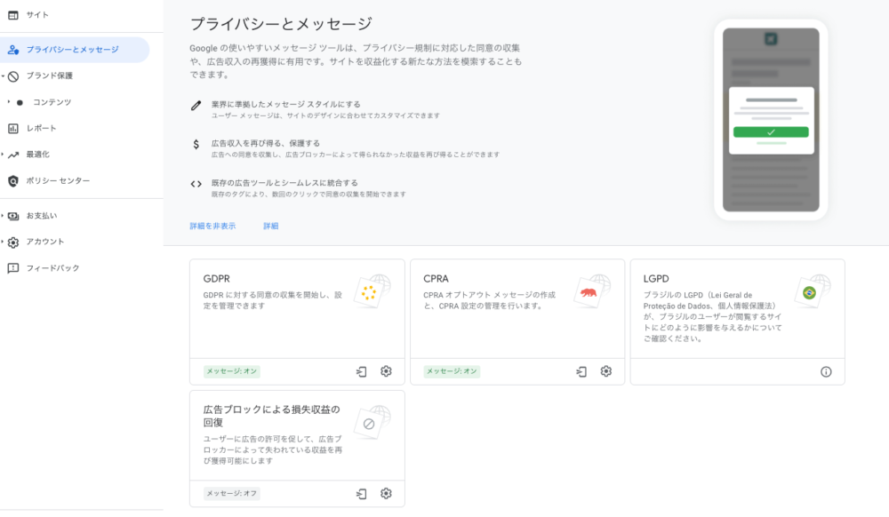The height and width of the screenshot is (517, 889).
Task: Open the LGPD card title
Action: click(x=656, y=279)
